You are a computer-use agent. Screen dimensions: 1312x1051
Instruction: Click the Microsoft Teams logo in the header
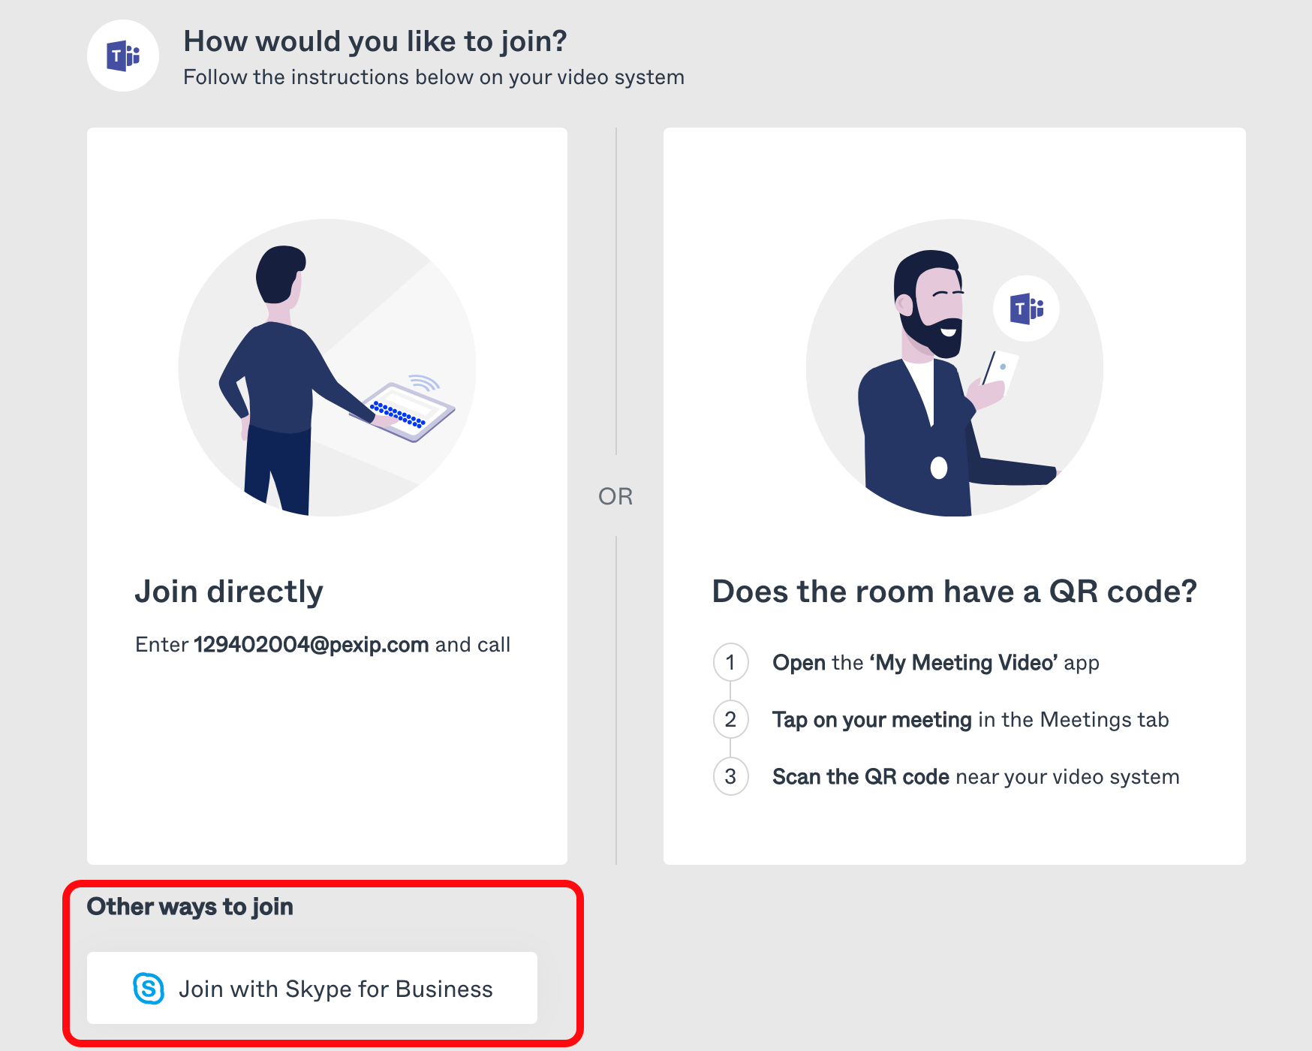[123, 56]
